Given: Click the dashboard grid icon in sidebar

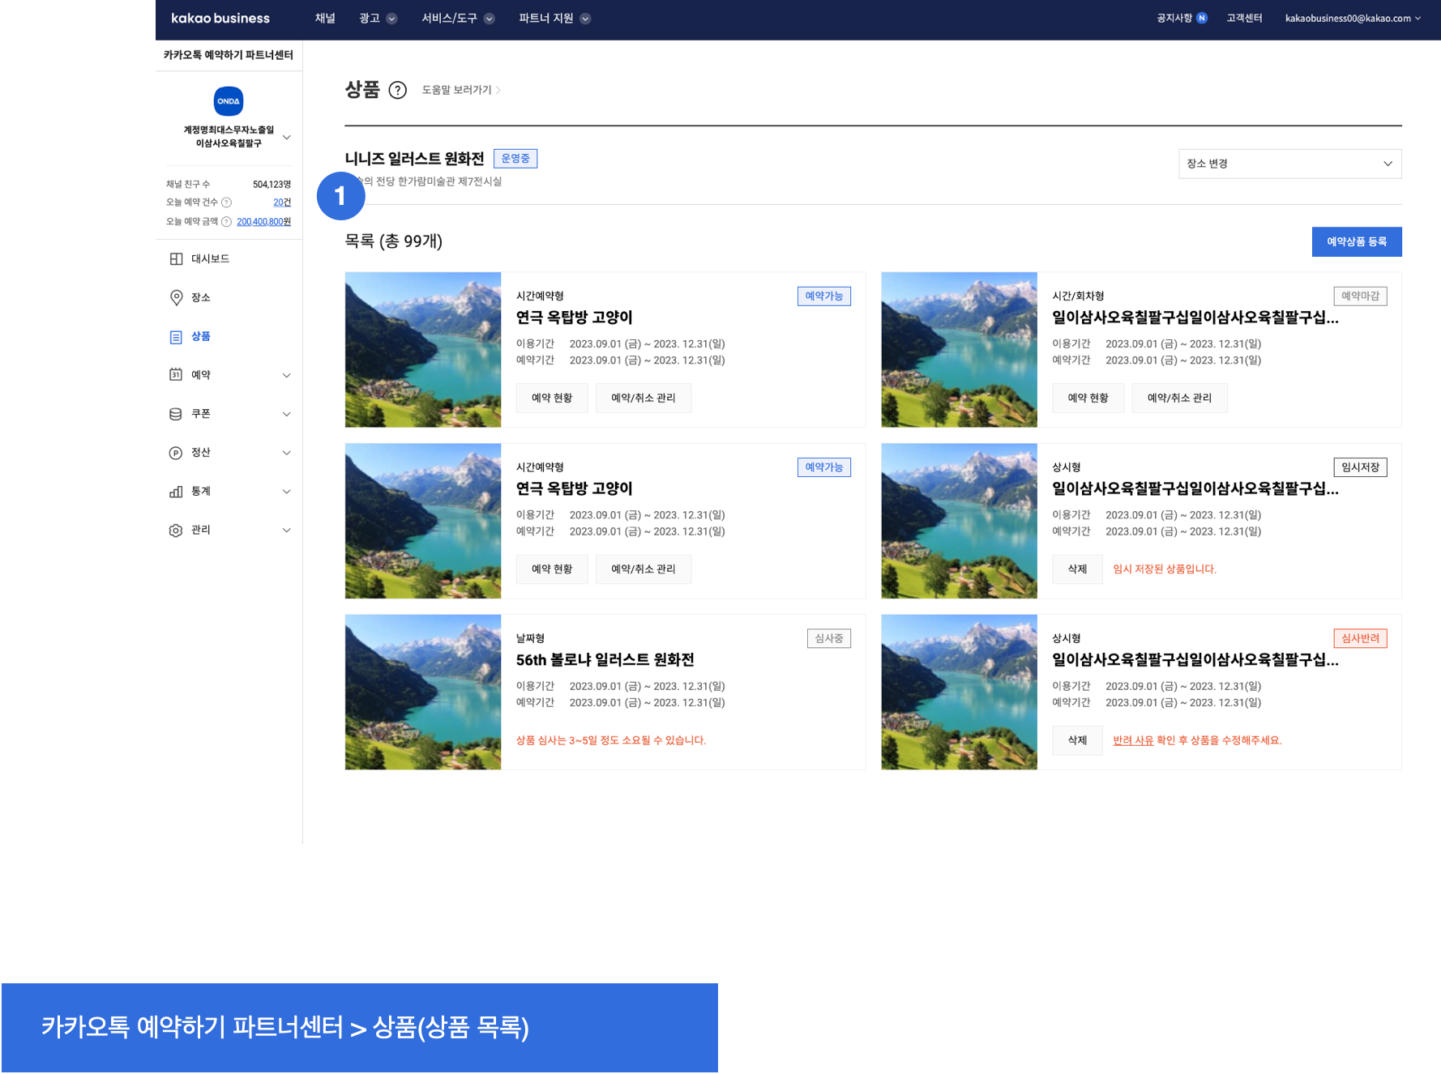Looking at the screenshot, I should pos(176,259).
